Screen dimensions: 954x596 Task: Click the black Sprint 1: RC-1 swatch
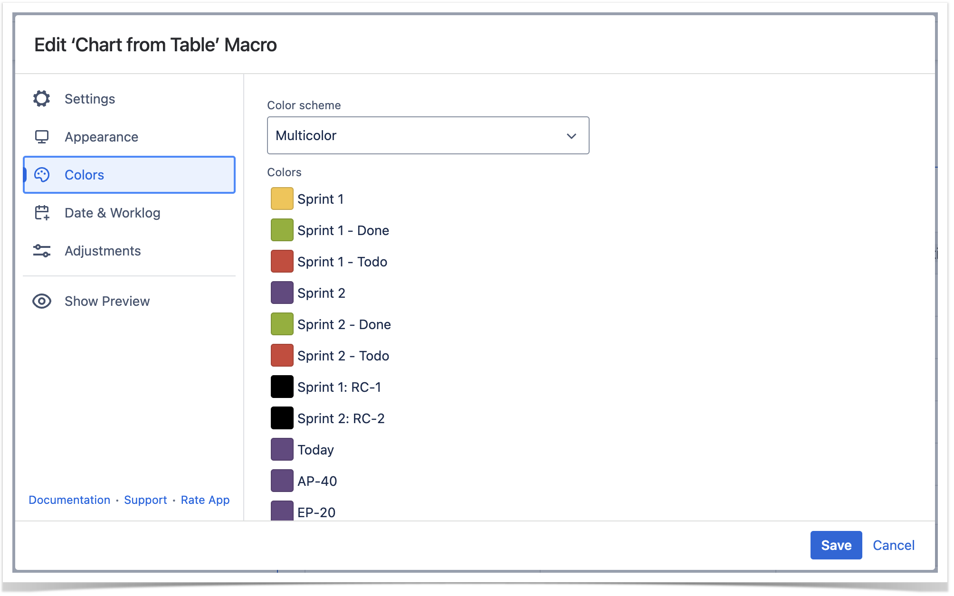tap(282, 387)
